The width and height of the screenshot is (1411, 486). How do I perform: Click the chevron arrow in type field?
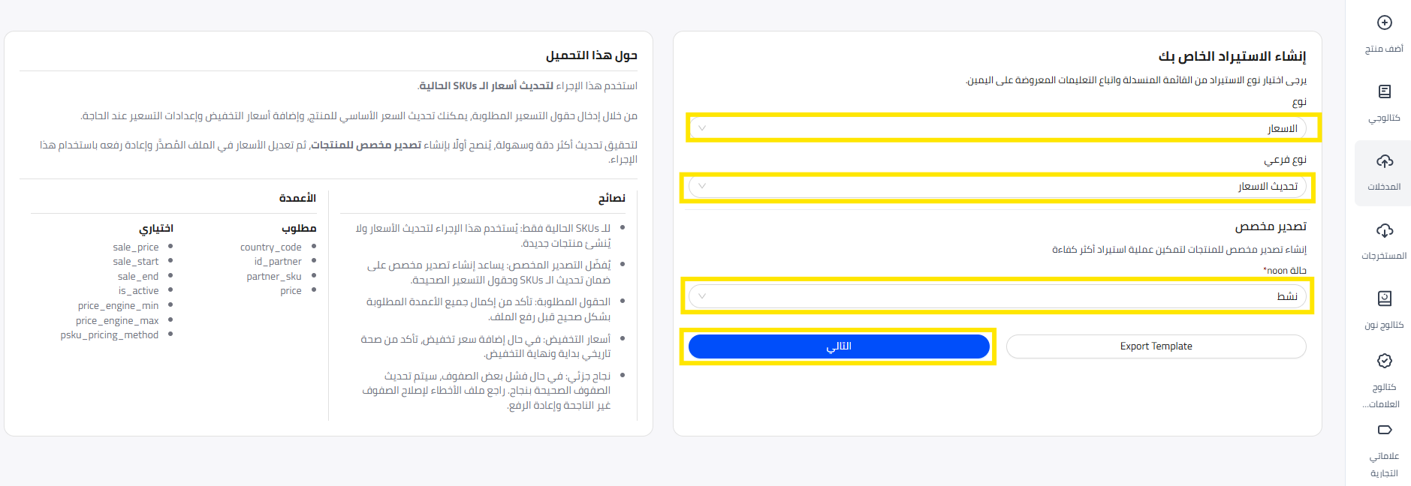click(702, 128)
